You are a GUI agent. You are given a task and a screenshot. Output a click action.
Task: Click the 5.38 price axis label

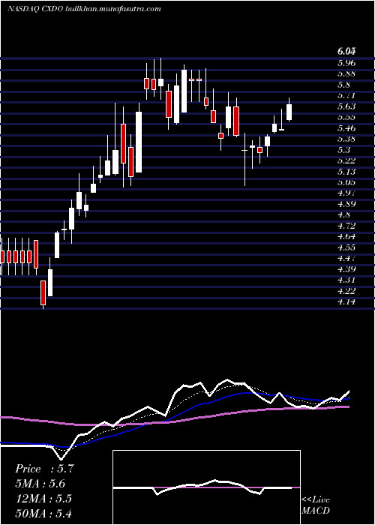click(346, 139)
